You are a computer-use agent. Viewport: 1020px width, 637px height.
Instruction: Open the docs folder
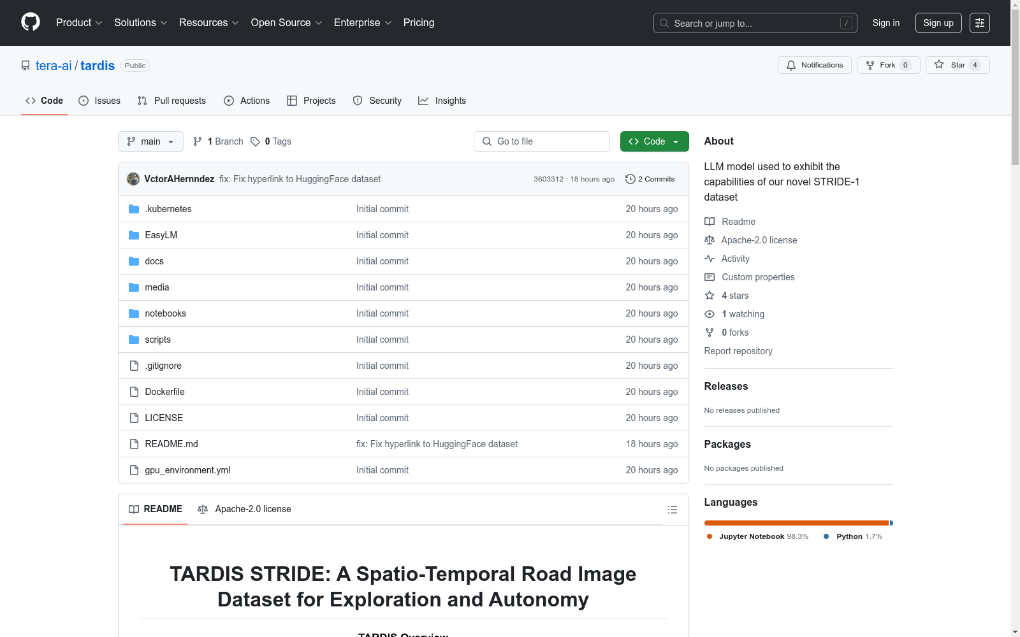[x=154, y=261]
